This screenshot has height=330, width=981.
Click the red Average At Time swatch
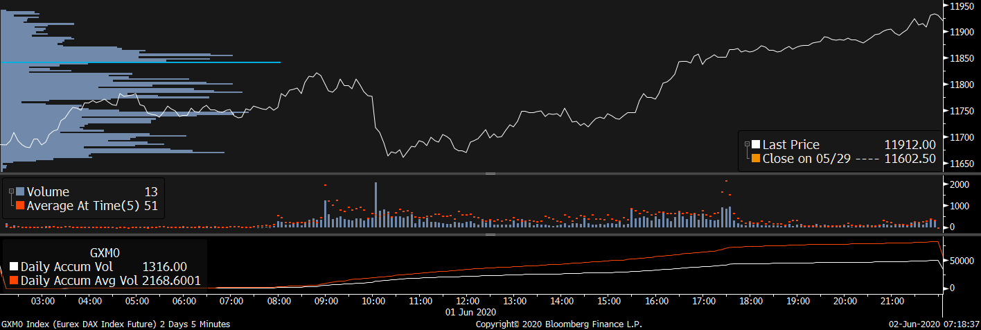pyautogui.click(x=20, y=205)
